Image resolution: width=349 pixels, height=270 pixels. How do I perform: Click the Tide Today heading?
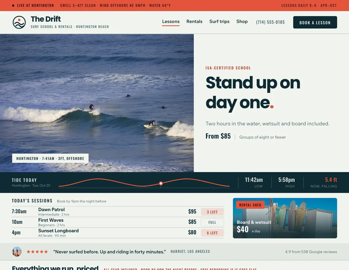point(24,180)
